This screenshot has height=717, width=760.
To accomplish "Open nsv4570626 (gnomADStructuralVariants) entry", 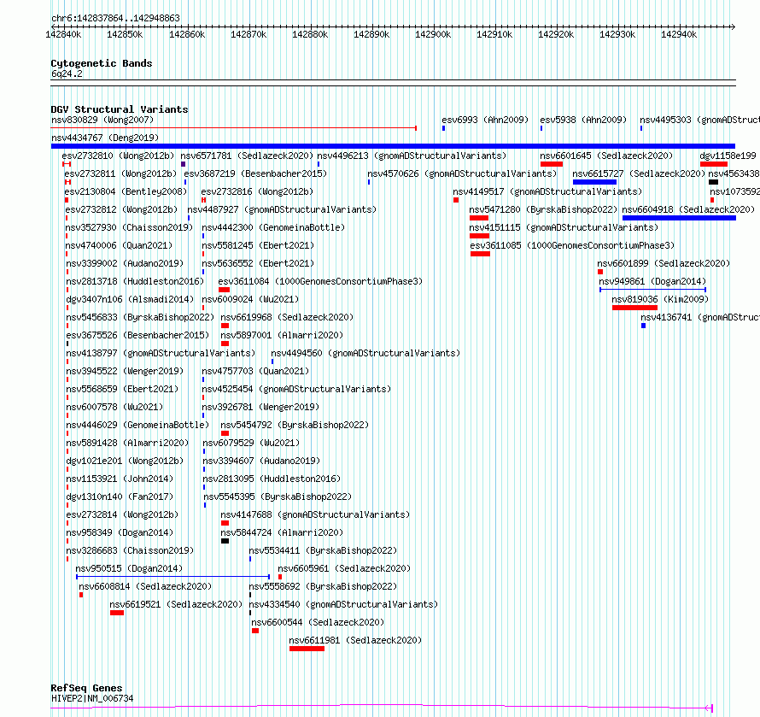I will coord(462,173).
